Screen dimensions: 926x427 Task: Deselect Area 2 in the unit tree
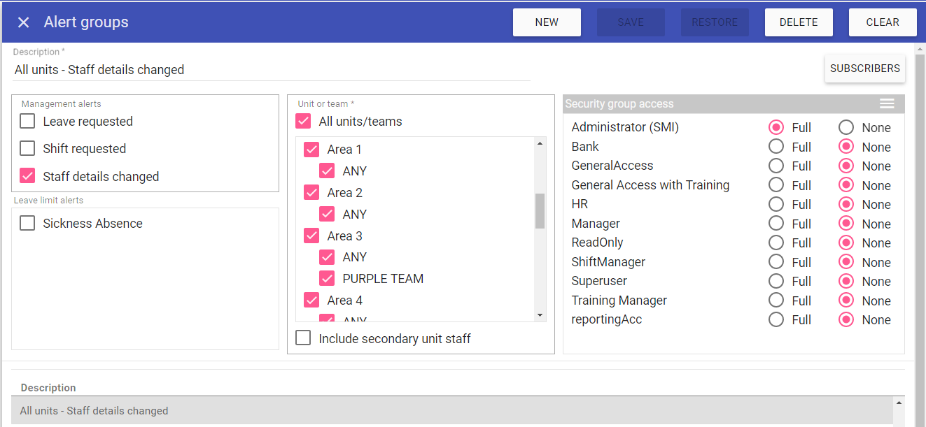311,193
